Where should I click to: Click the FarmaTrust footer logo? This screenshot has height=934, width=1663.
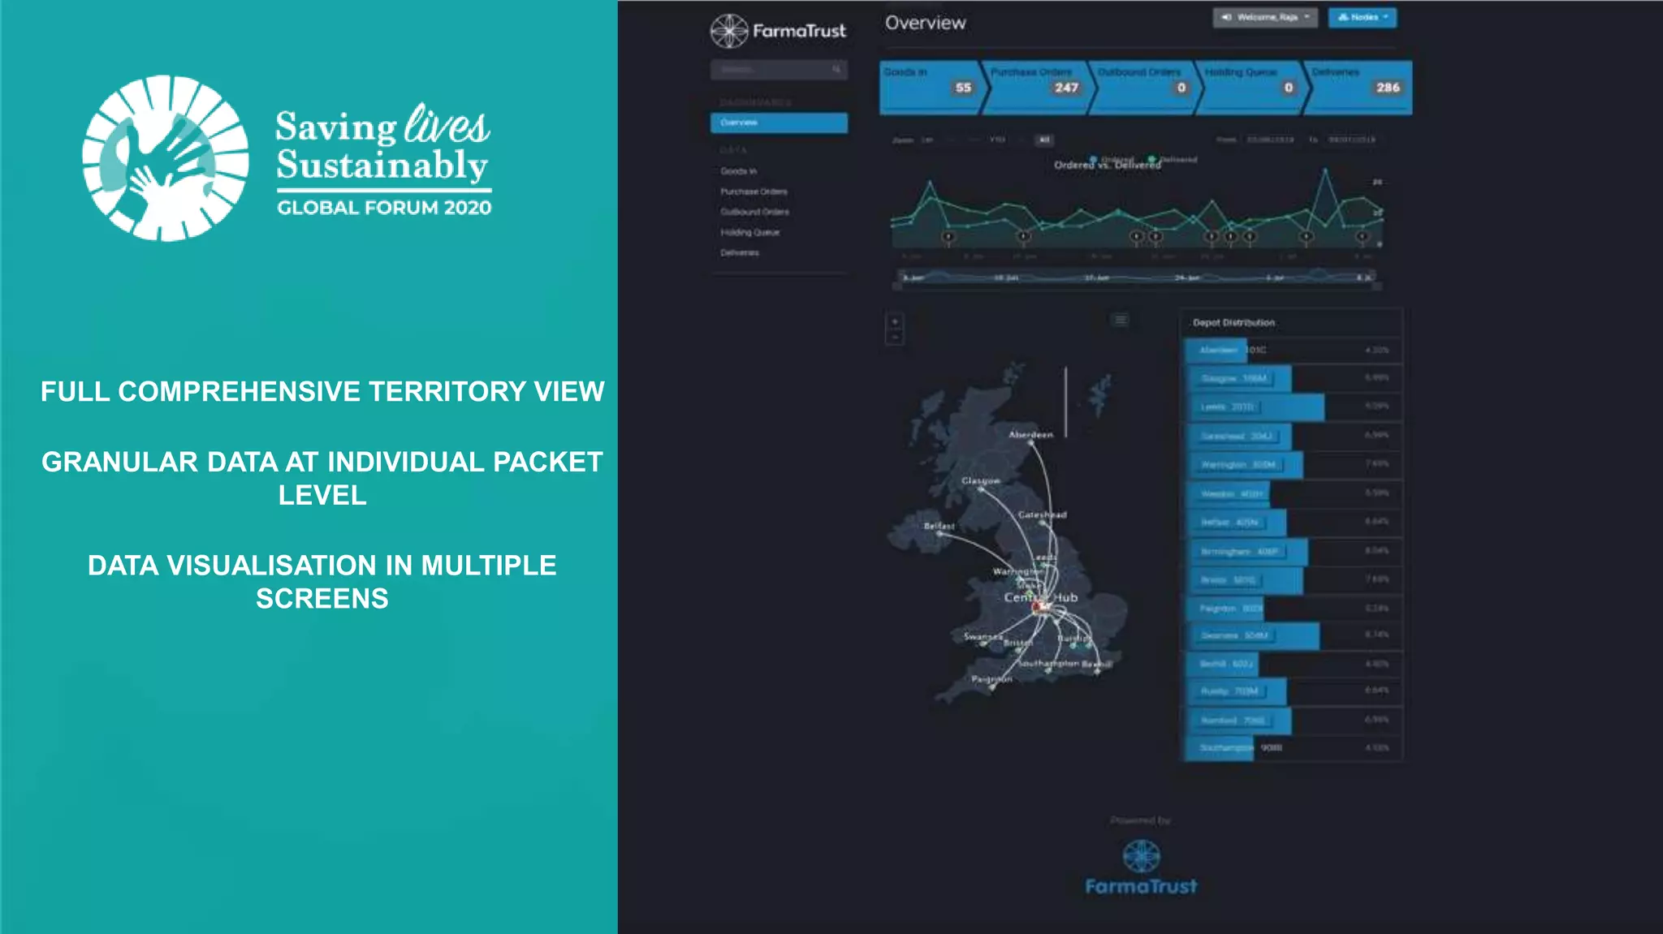click(x=1141, y=868)
